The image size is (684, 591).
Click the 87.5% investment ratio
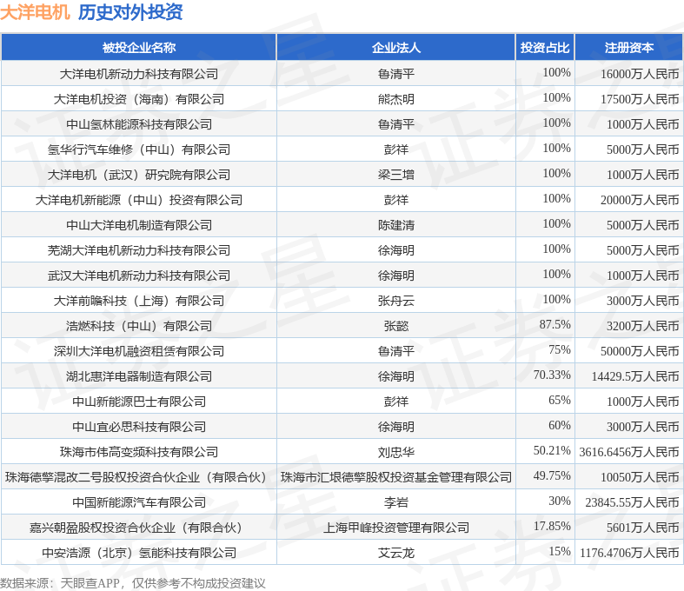[555, 324]
